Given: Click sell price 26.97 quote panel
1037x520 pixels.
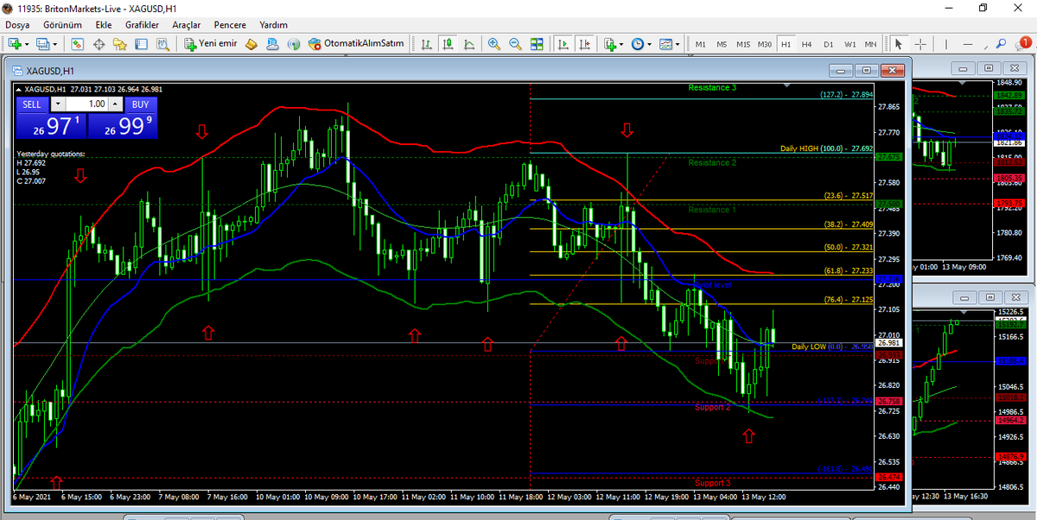Looking at the screenshot, I should click(50, 126).
